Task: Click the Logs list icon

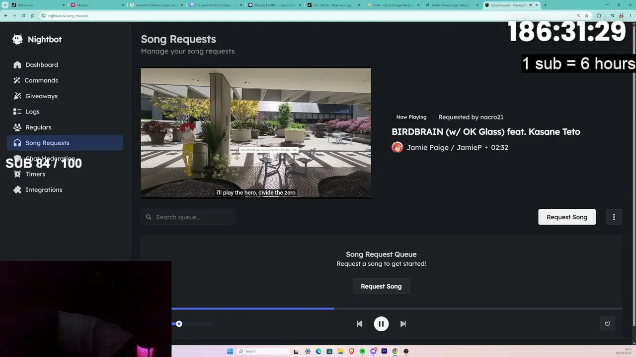Action: point(17,112)
